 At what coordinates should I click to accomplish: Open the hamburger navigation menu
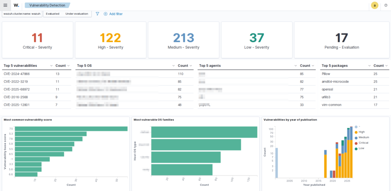click(5, 5)
